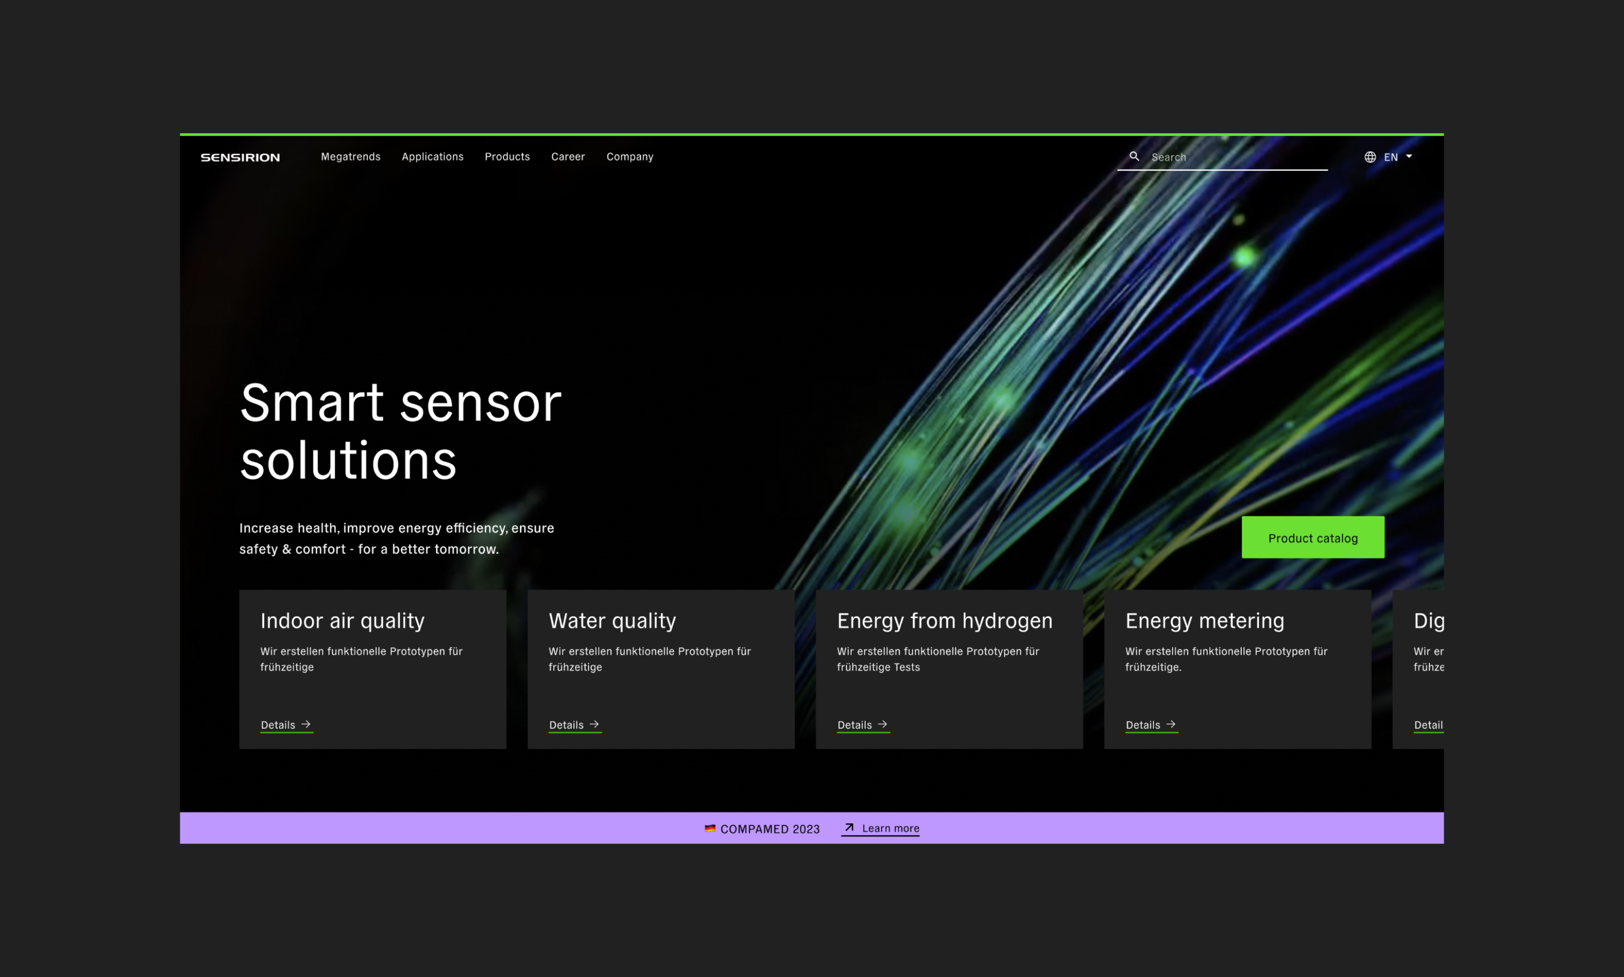Click the German flag icon in banner
This screenshot has height=977, width=1624.
click(x=710, y=828)
